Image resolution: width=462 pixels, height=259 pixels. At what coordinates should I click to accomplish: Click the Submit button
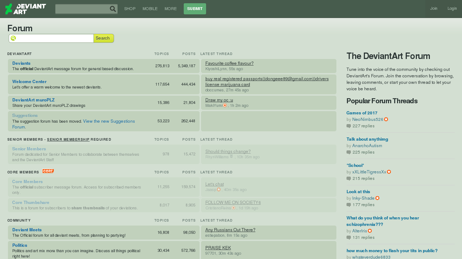pyautogui.click(x=195, y=9)
